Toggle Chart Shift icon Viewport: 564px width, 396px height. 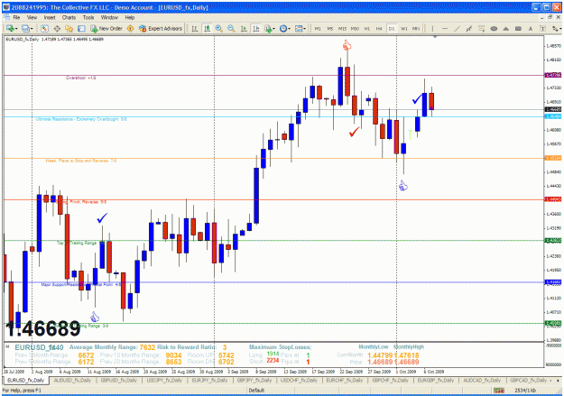[x=256, y=28]
